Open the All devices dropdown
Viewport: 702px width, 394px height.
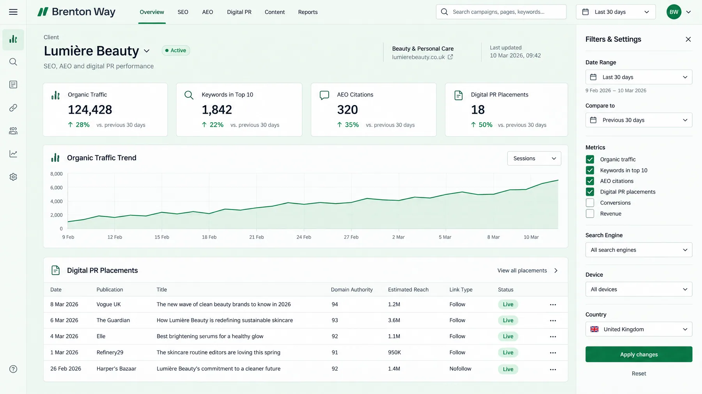[639, 289]
